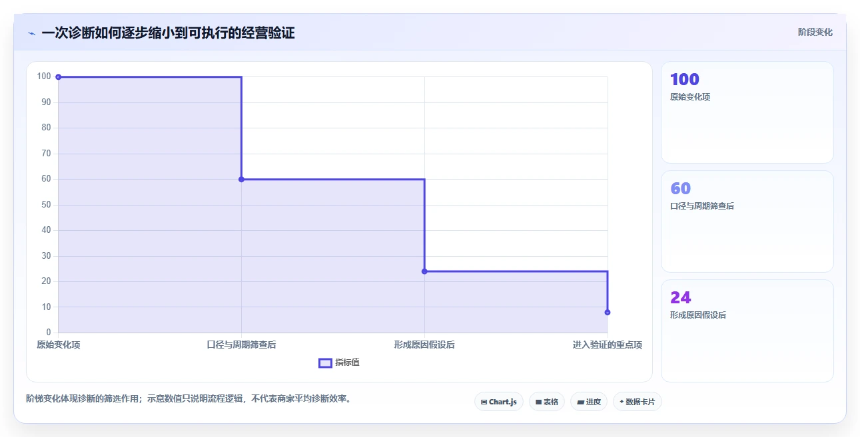Click y-axis tick label 50

[x=46, y=204]
